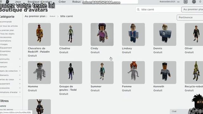The image size is (203, 114).
Task: Open the Oliver avatar thumbnail
Action: [x=194, y=35]
